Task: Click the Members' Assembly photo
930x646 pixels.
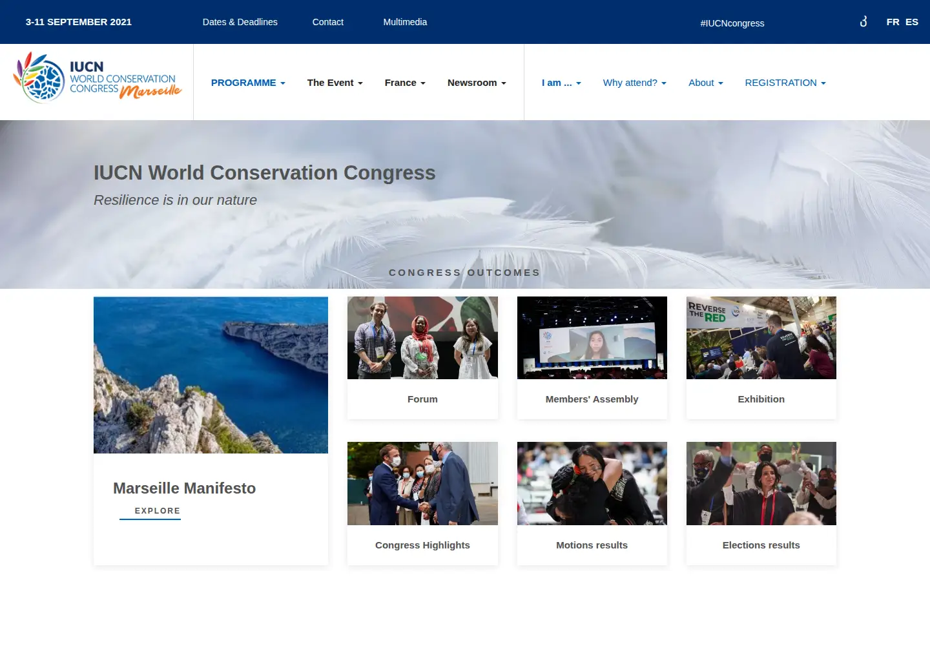Action: [x=592, y=338]
